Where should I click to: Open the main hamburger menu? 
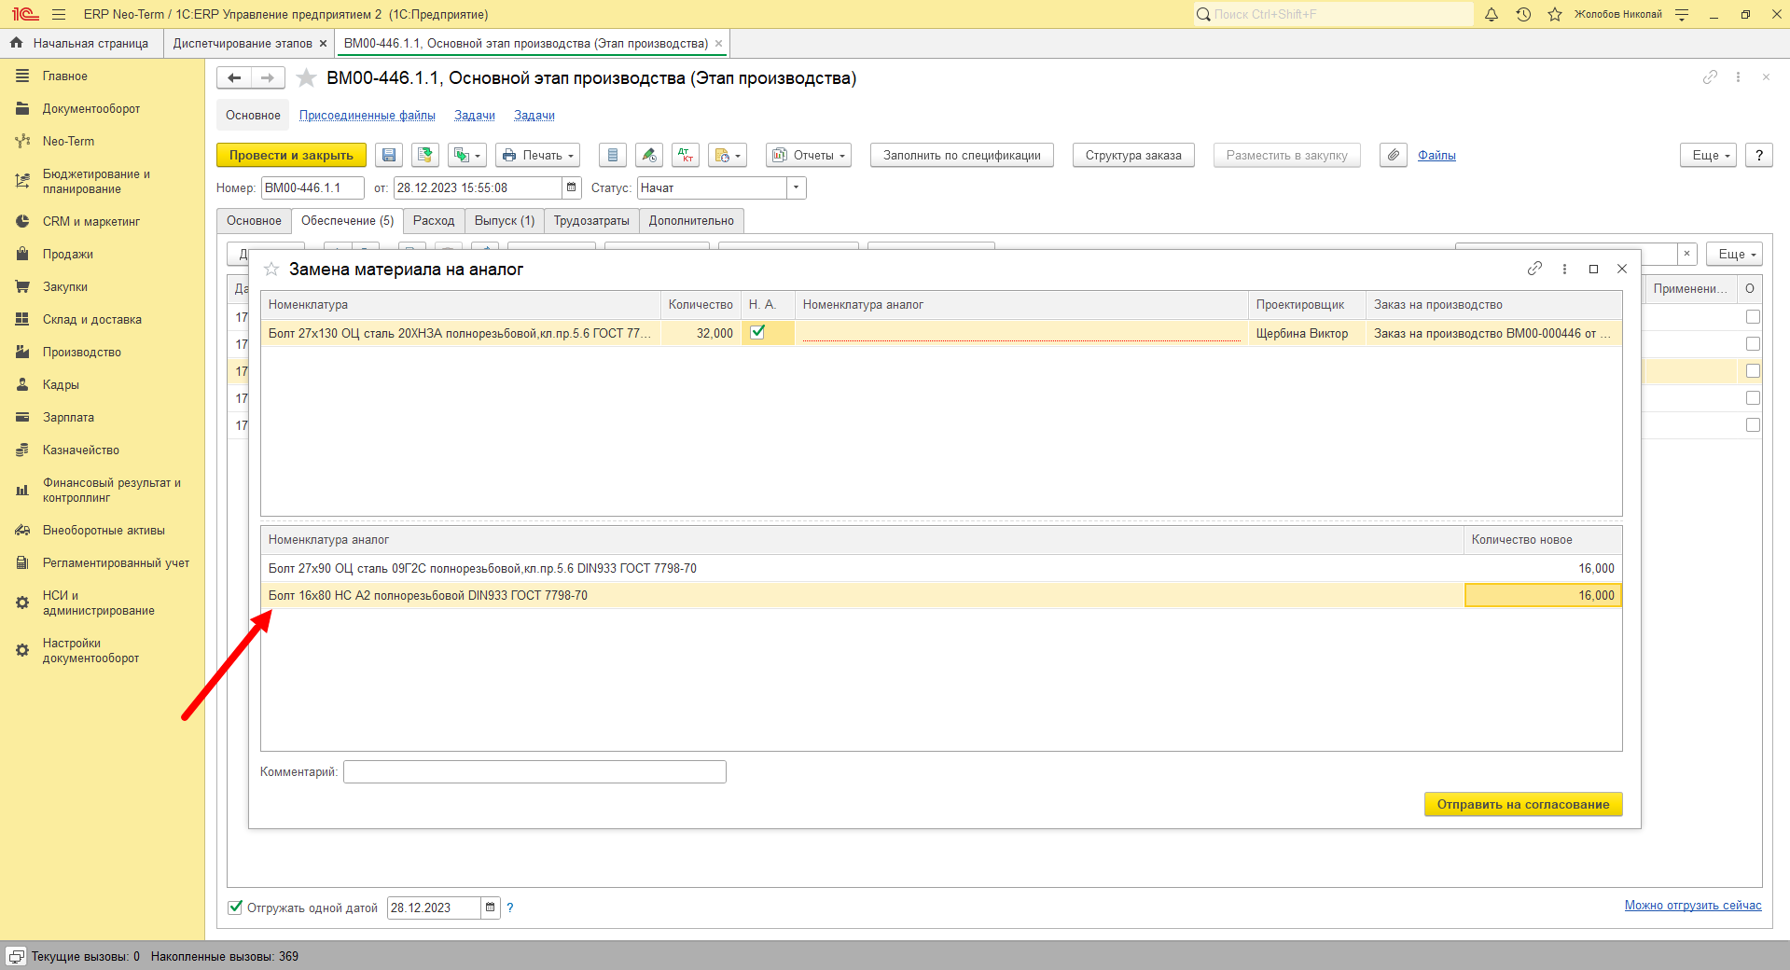(x=59, y=14)
